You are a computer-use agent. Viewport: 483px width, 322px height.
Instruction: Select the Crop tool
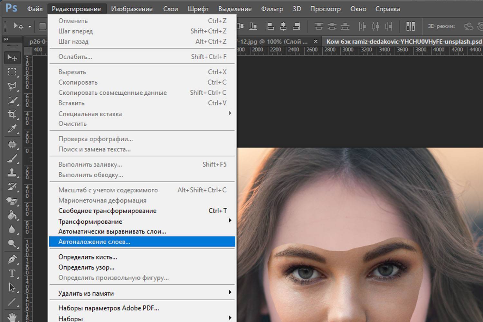pyautogui.click(x=12, y=114)
